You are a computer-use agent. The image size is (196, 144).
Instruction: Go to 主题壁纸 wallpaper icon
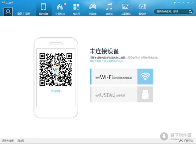click(125, 7)
